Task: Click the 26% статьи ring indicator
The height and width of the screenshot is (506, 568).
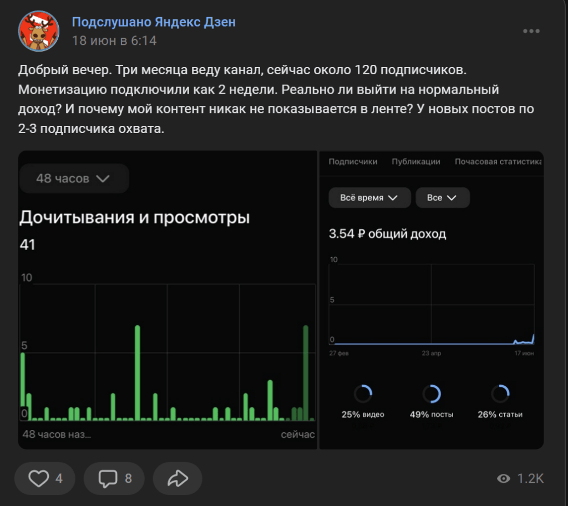Action: coord(500,394)
